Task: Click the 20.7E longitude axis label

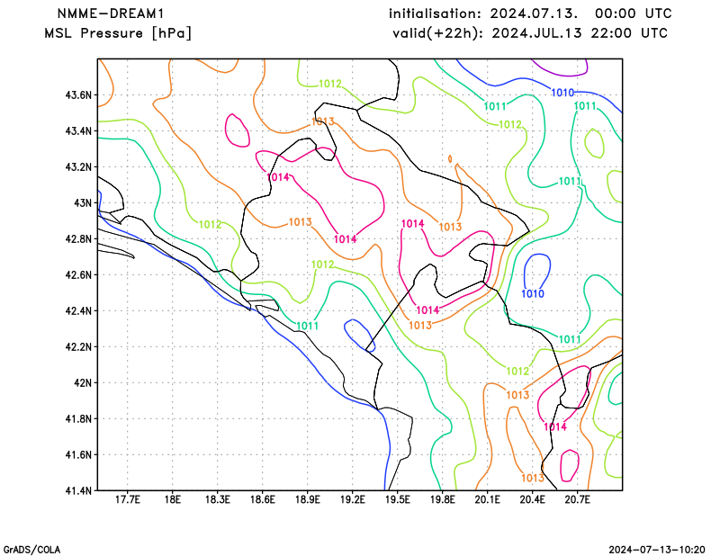Action: 577,499
